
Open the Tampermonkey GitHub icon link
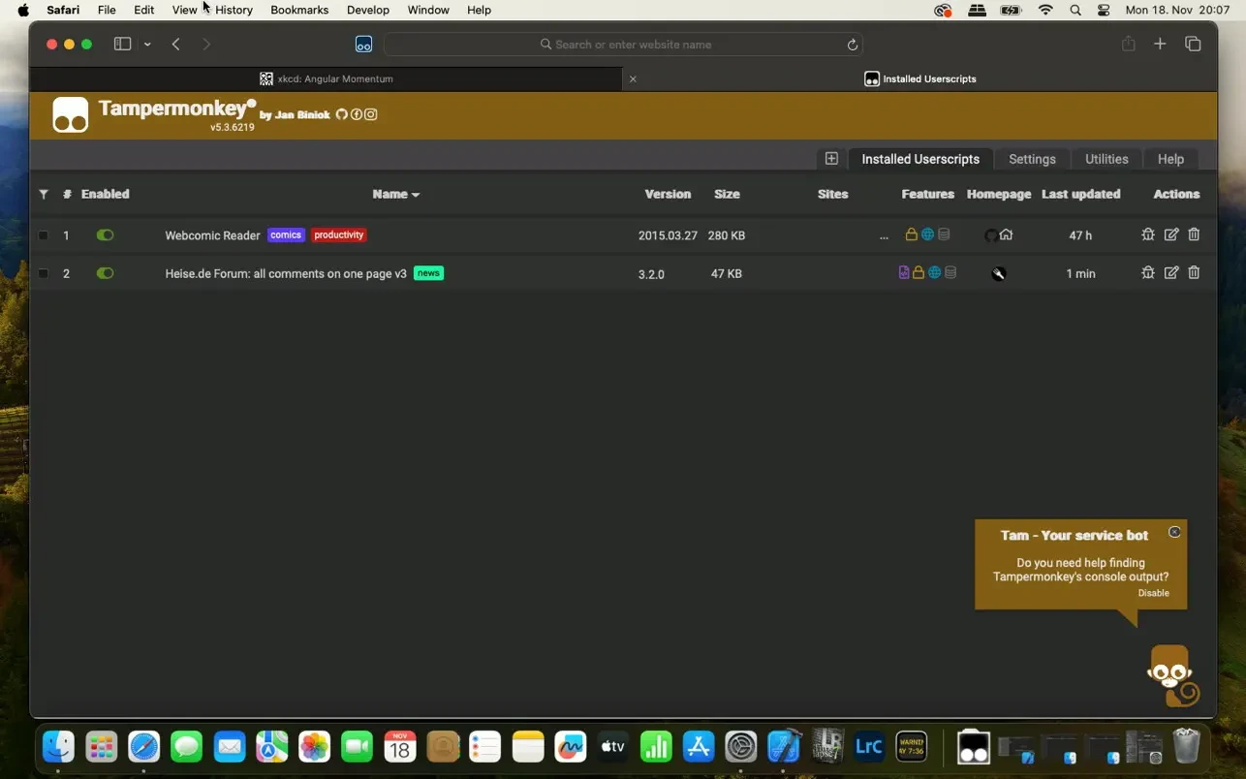(341, 114)
